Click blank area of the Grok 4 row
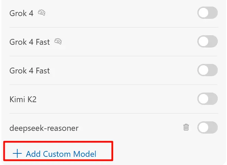The width and height of the screenshot is (227, 165). point(119,14)
